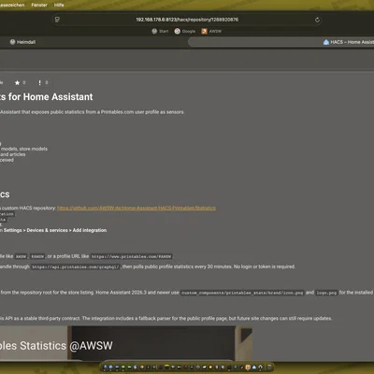
Task: Switch to the Heimdall tab
Action: (22, 42)
